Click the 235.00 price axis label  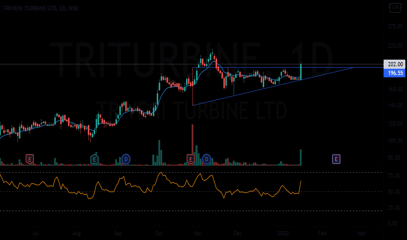pos(395,46)
